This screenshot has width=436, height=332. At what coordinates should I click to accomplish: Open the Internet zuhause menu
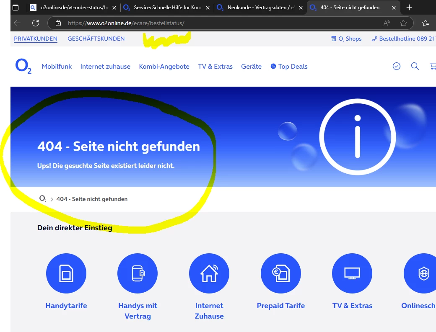[x=105, y=66]
